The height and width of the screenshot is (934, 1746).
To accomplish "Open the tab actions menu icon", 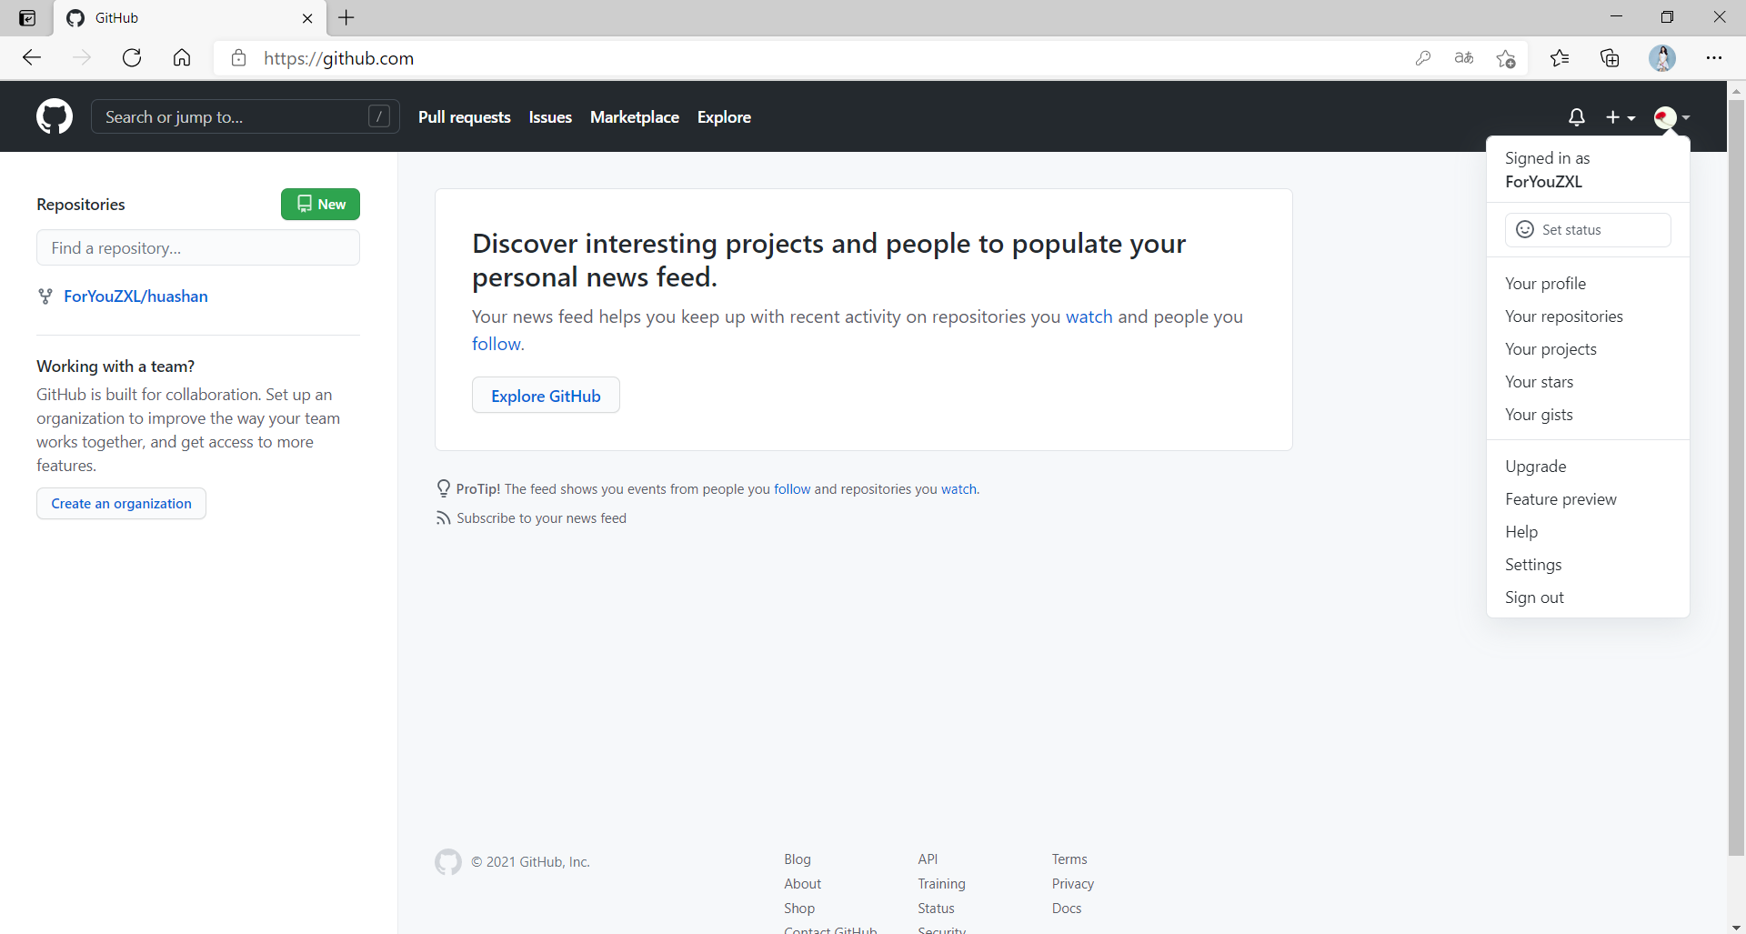I will [27, 18].
